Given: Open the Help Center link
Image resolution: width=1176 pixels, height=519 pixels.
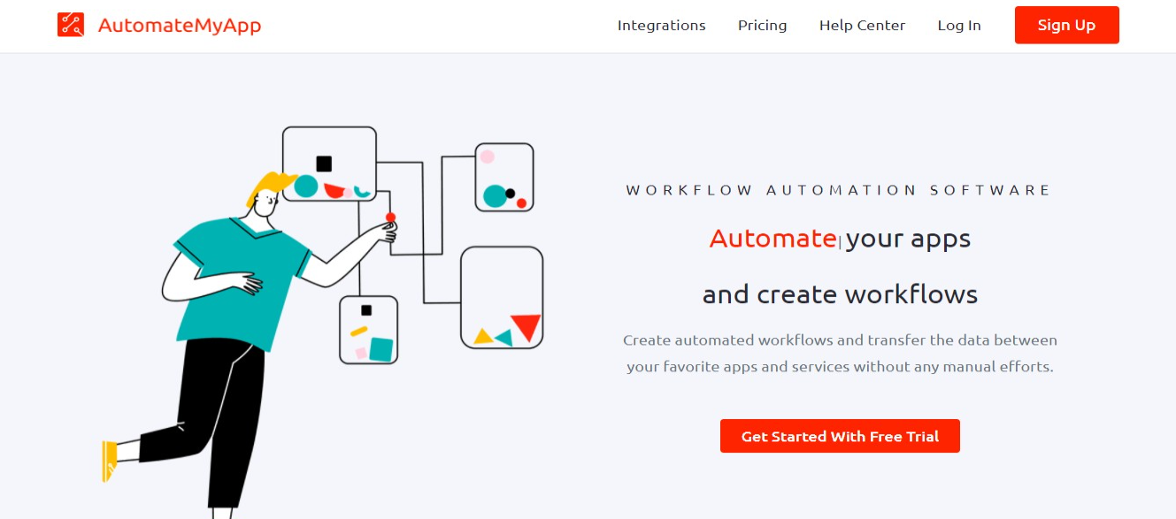Looking at the screenshot, I should point(862,26).
